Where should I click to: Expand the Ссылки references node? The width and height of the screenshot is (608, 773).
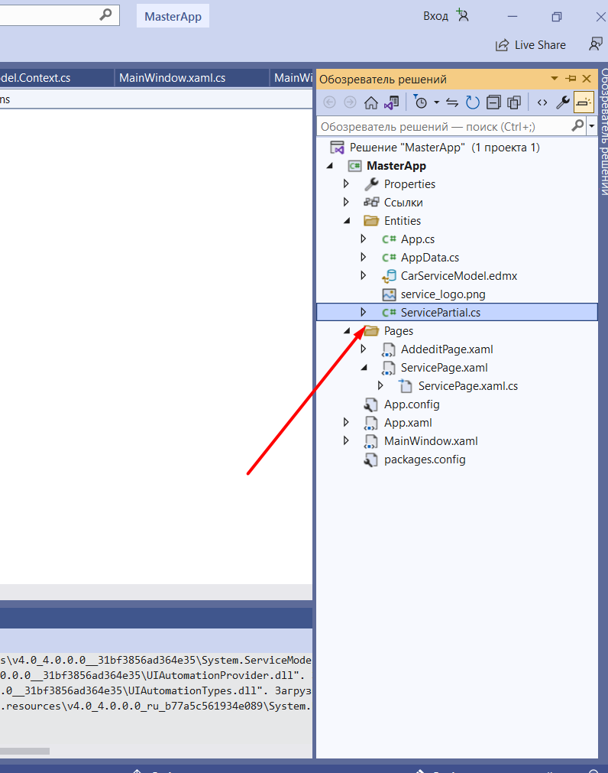coord(346,202)
